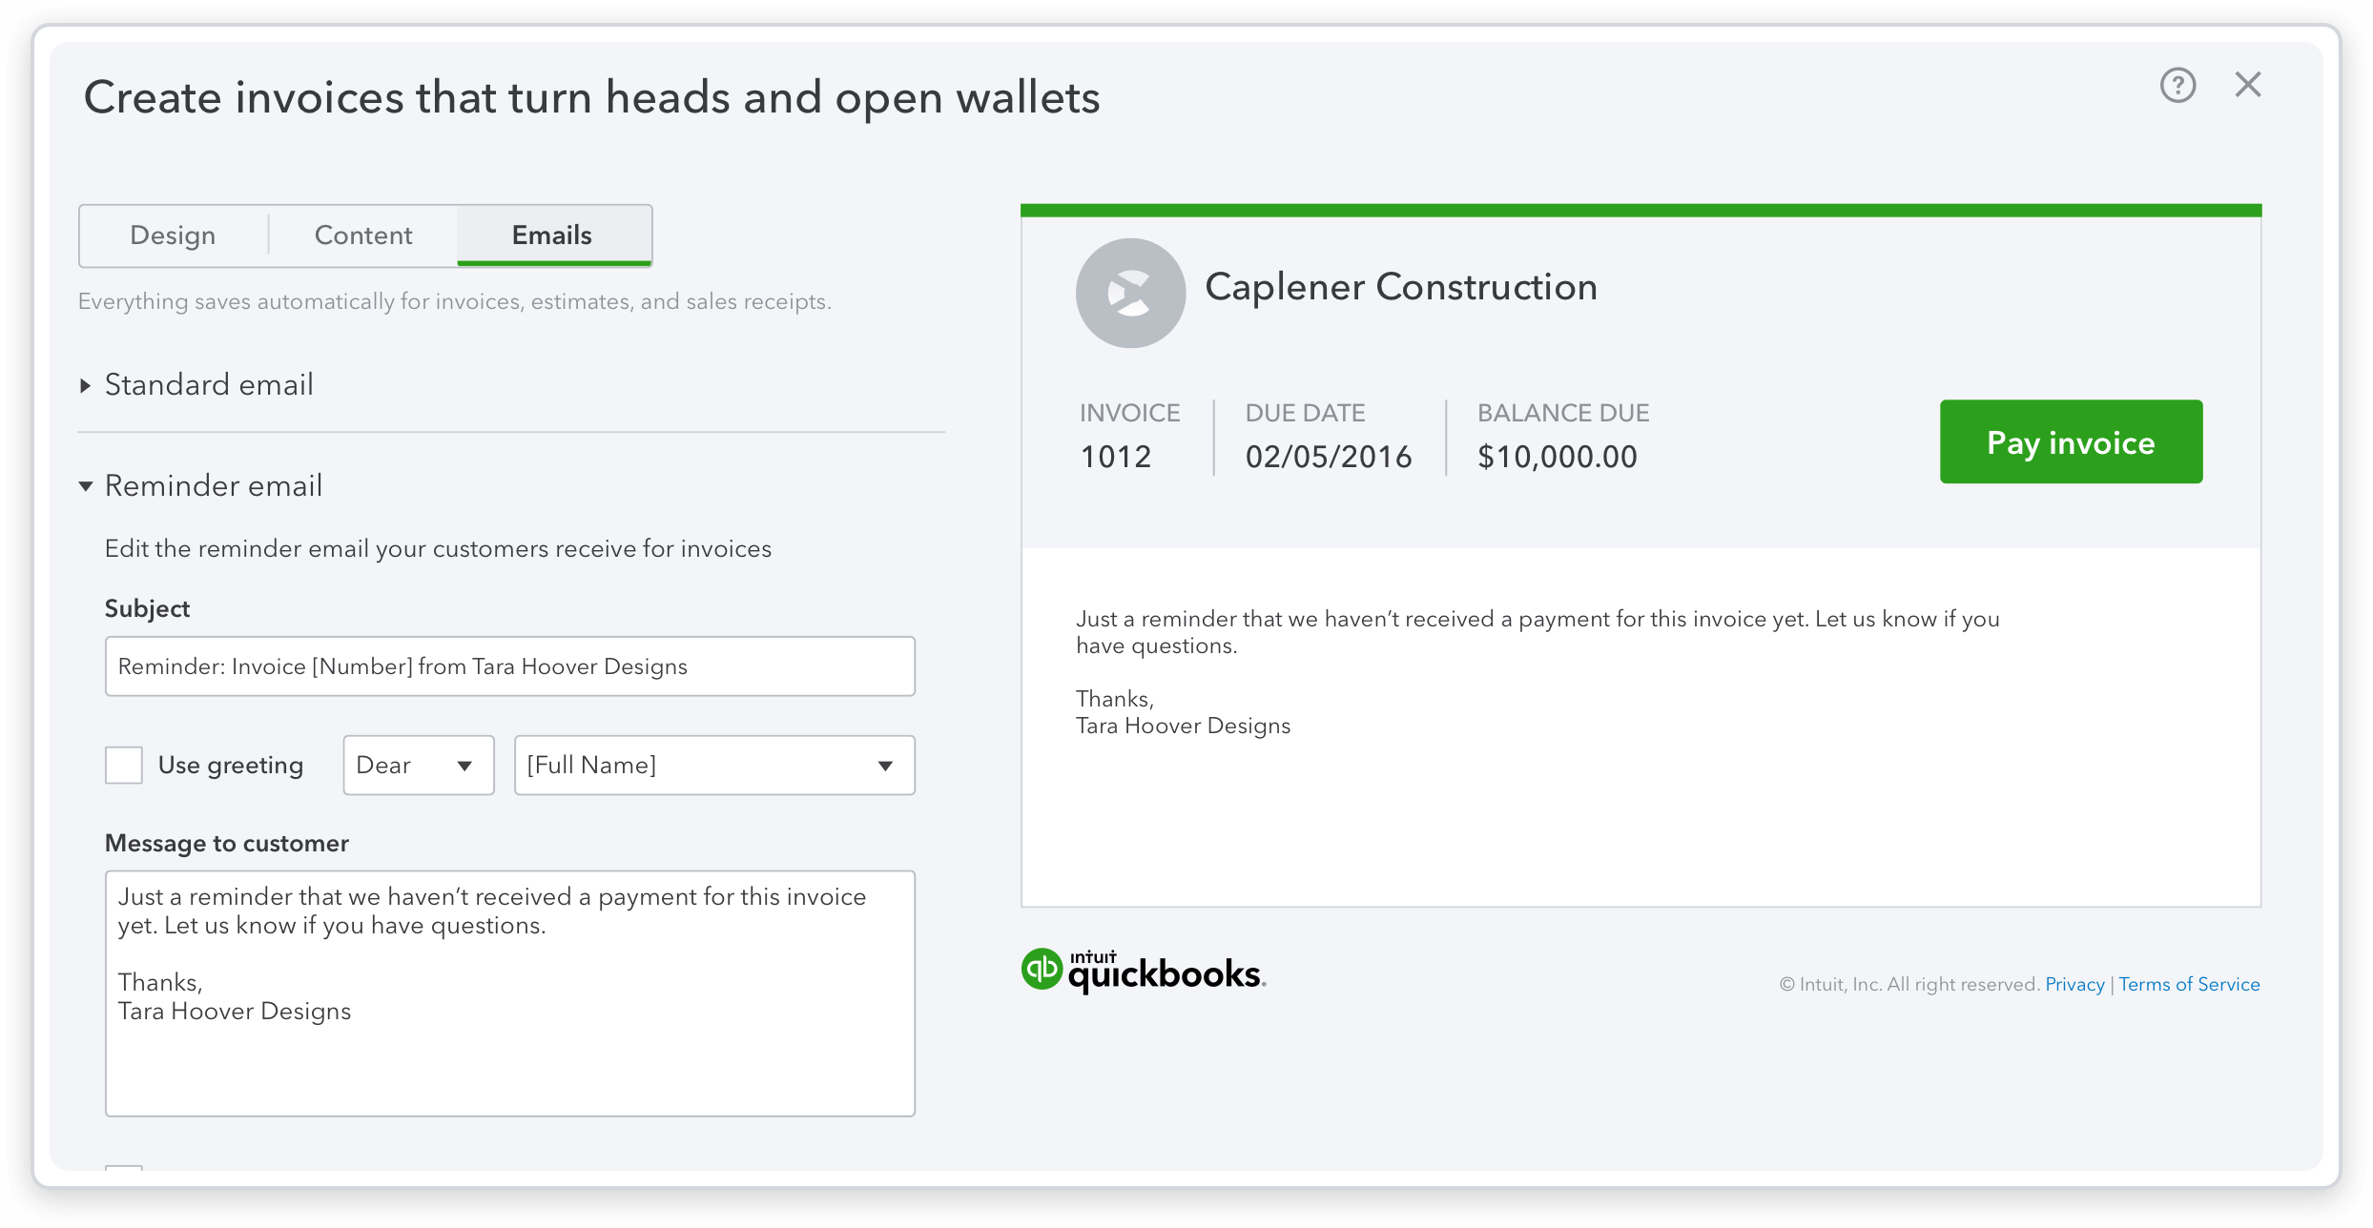The width and height of the screenshot is (2373, 1228).
Task: Click the help question mark icon
Action: (x=2176, y=83)
